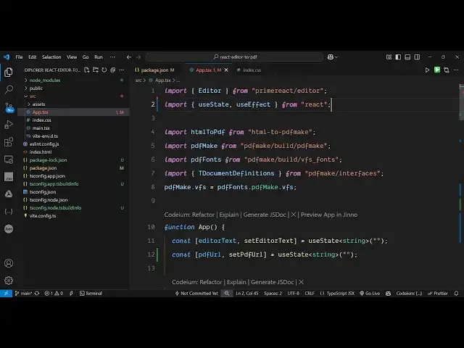Collapse all folders in Explorer
Image resolution: width=464 pixels, height=348 pixels.
point(113,70)
